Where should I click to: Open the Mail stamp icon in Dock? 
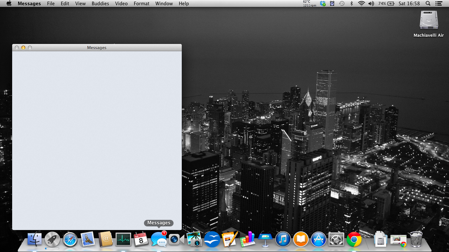pyautogui.click(x=88, y=239)
